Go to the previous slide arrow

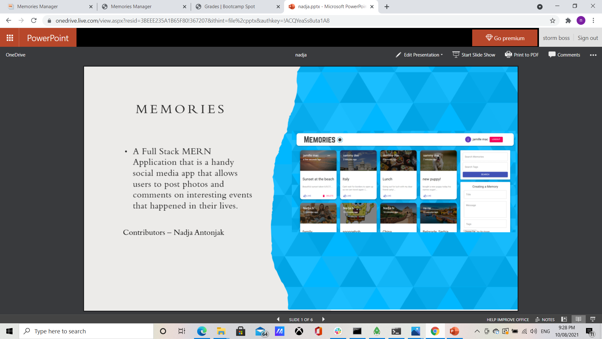click(278, 319)
